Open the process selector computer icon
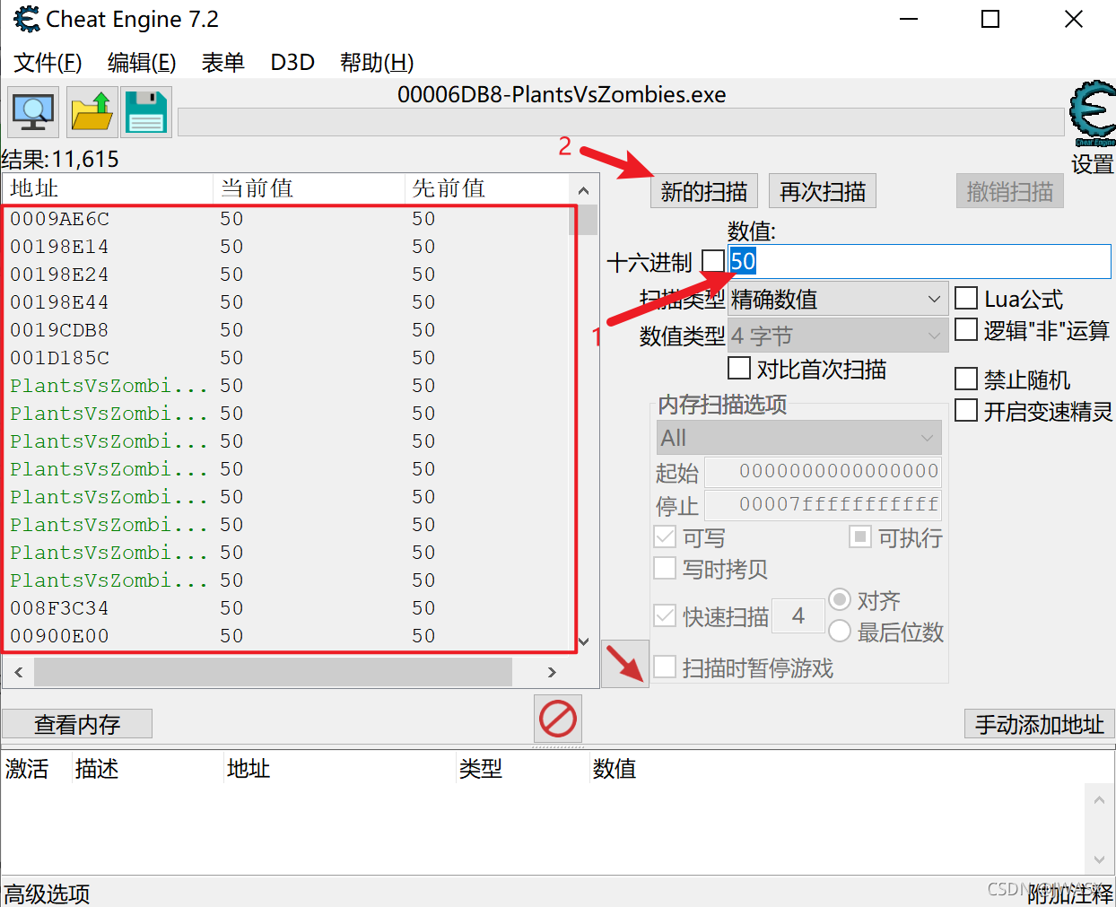The image size is (1116, 907). coord(33,112)
